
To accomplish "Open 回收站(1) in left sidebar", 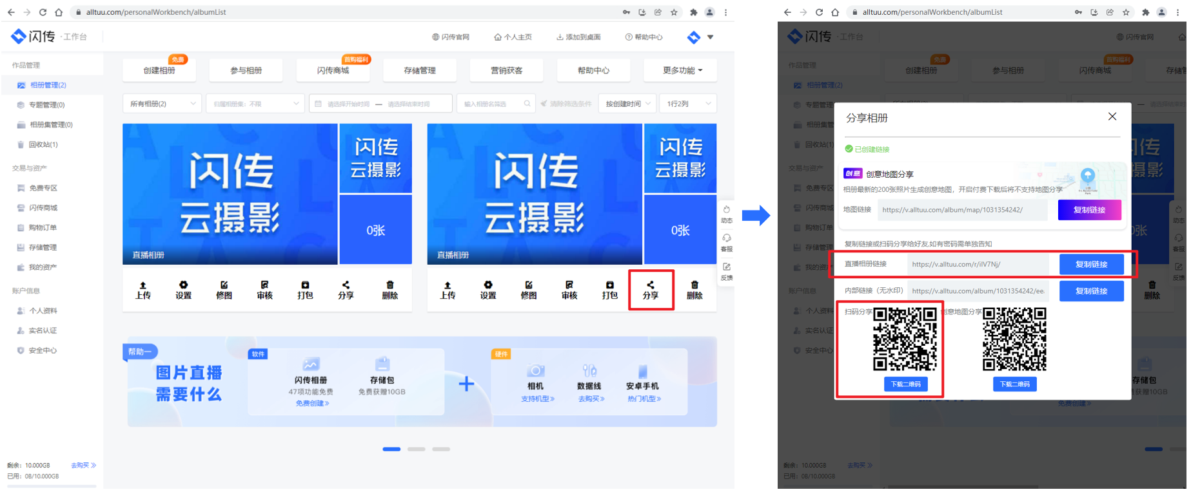I will point(43,145).
